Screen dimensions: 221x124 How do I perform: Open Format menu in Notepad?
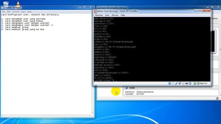click(16, 12)
